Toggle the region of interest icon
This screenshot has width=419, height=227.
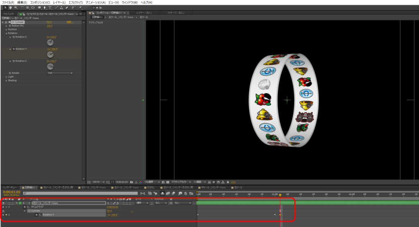tap(163, 182)
